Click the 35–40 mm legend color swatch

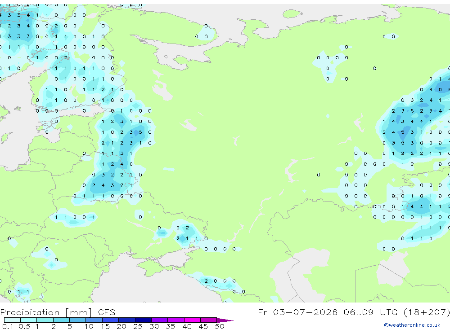click(176, 320)
